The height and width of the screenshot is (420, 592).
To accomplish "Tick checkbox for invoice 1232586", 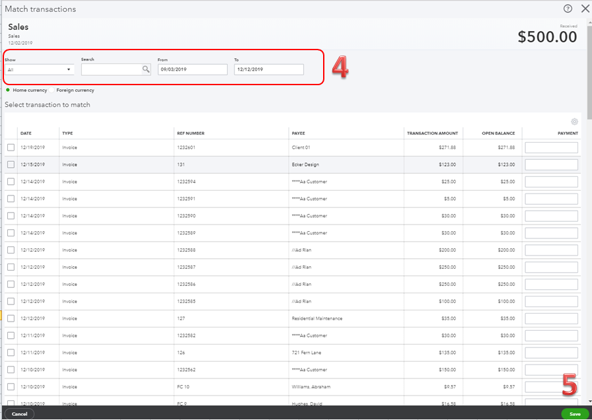I will pos(11,284).
